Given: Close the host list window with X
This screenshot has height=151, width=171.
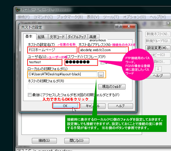Looking at the screenshot, I should [168, 23].
